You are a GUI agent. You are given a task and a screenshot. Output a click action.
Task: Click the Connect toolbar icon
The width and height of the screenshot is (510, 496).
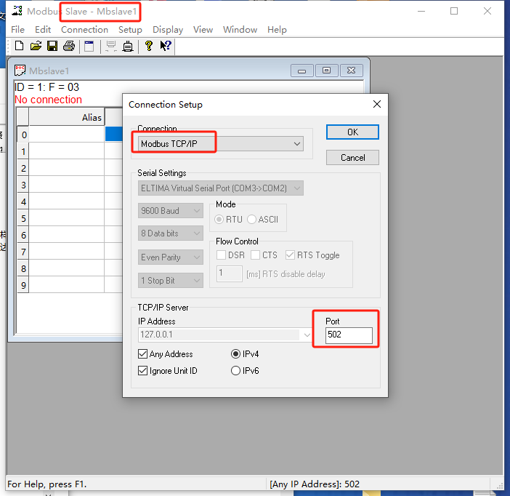point(111,46)
